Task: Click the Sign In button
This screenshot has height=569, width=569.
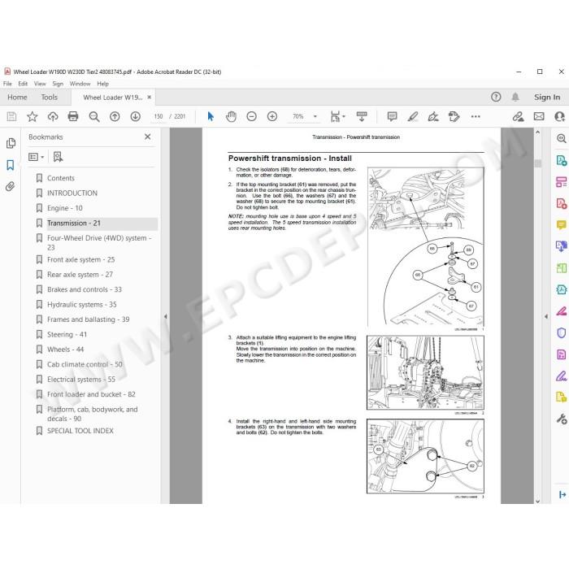Action: [x=547, y=98]
